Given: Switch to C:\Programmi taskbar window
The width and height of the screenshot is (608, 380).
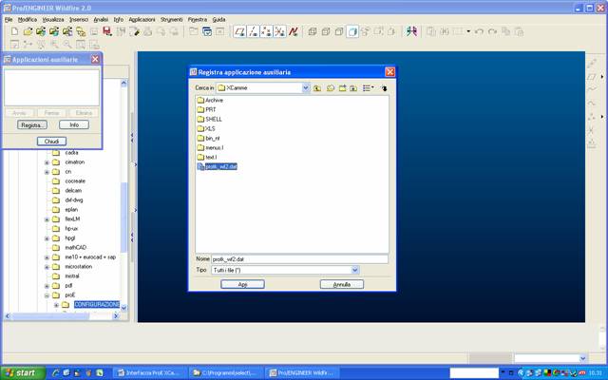Looking at the screenshot, I should (226, 373).
